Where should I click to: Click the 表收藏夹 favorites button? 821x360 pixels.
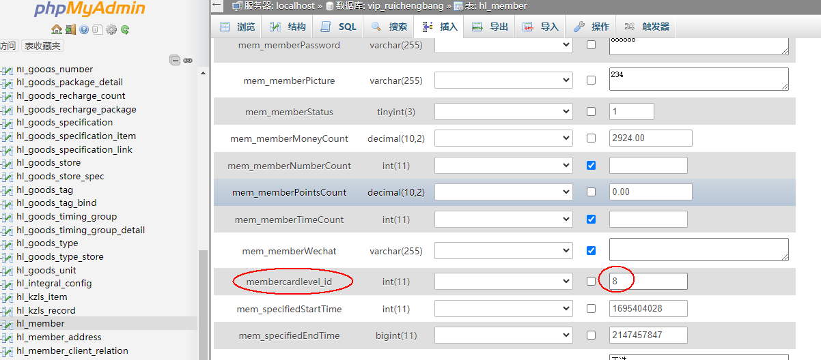click(x=42, y=46)
